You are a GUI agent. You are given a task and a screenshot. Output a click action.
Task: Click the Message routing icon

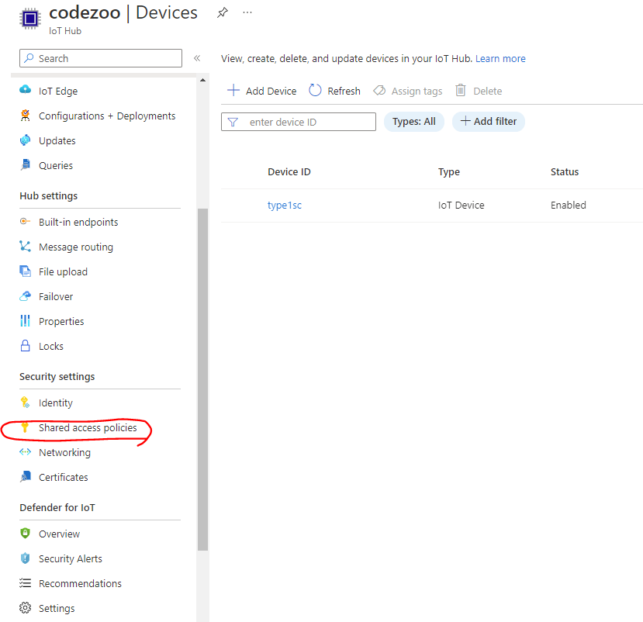[25, 247]
